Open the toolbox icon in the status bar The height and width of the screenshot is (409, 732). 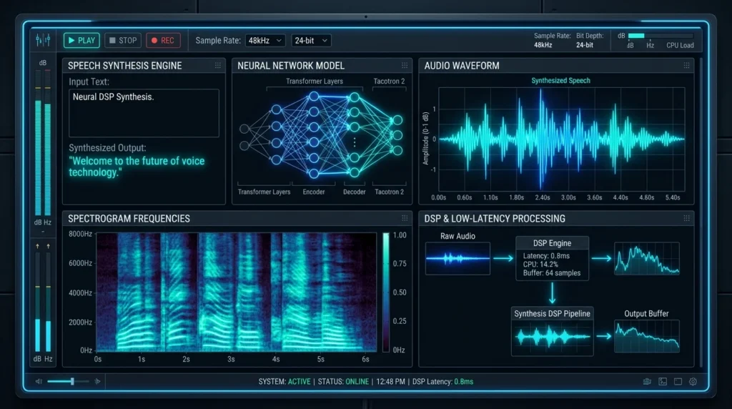[647, 381]
